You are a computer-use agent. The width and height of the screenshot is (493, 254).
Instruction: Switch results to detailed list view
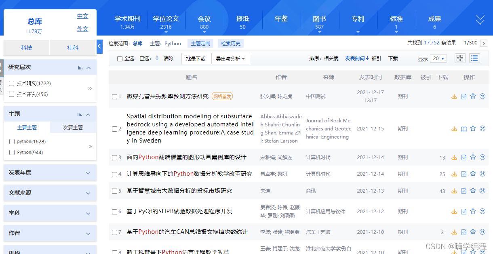click(x=474, y=58)
